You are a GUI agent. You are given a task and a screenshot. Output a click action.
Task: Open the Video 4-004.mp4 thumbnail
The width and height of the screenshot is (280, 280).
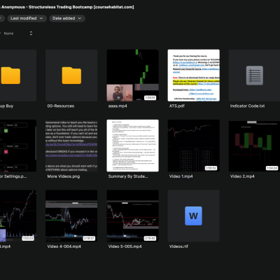pos(71,216)
